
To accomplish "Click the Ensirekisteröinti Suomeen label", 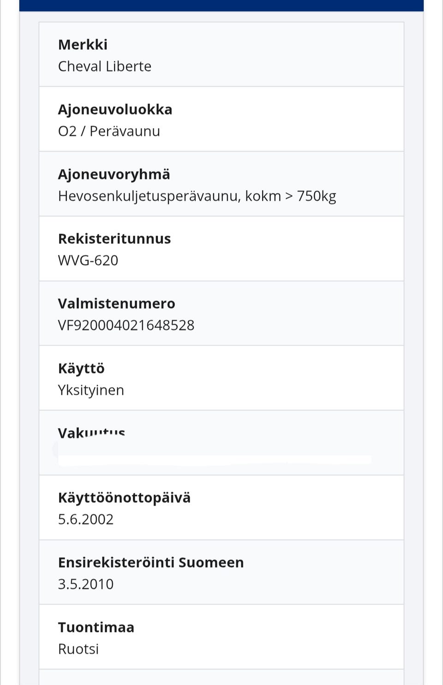I will pos(151,563).
